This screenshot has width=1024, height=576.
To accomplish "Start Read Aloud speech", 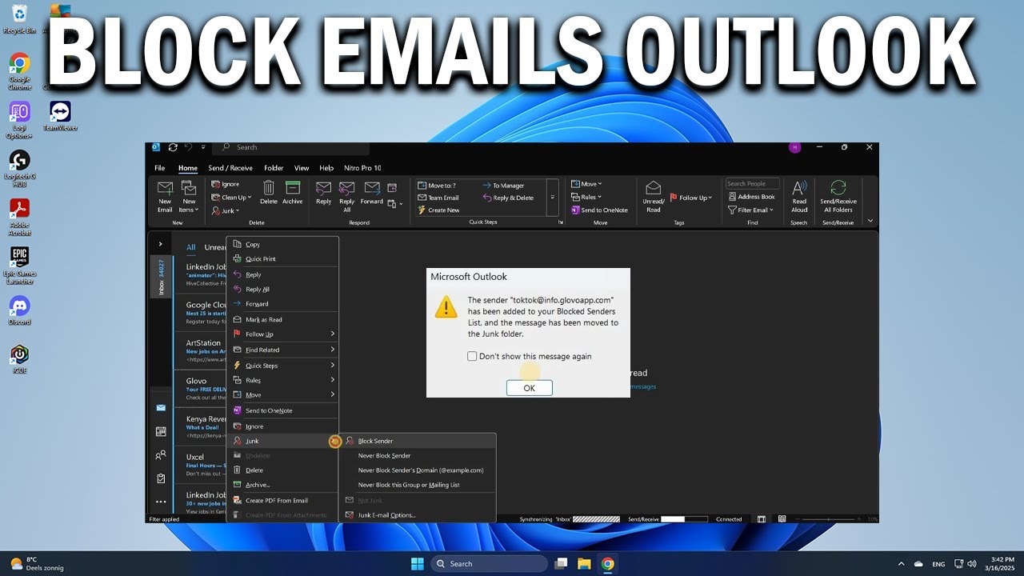I will [x=799, y=196].
